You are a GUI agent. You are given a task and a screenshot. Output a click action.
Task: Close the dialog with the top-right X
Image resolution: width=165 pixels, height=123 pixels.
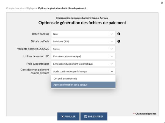162,2
